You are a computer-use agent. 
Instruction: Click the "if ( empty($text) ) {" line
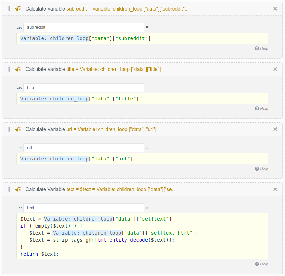pos(51,226)
